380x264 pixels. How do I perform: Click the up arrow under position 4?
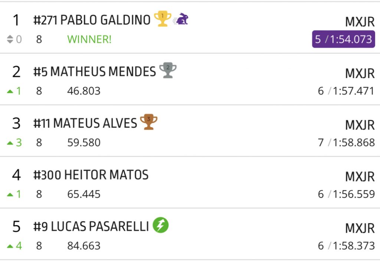(10, 194)
